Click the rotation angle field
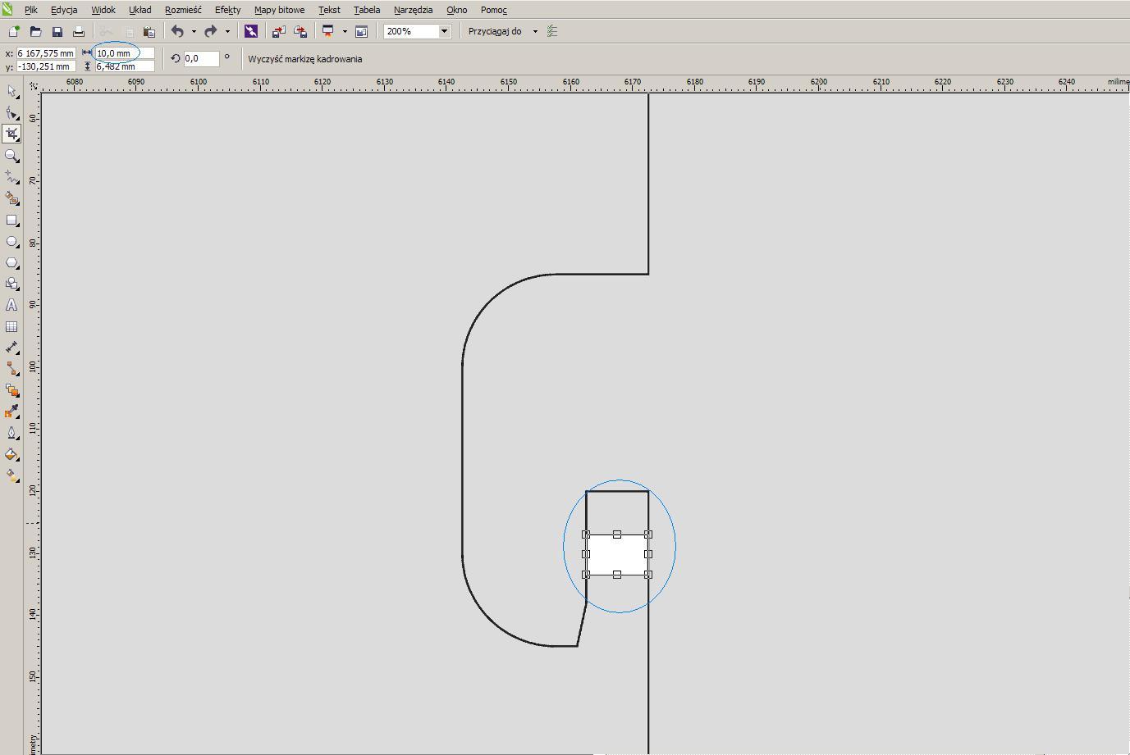The image size is (1130, 755). point(201,59)
